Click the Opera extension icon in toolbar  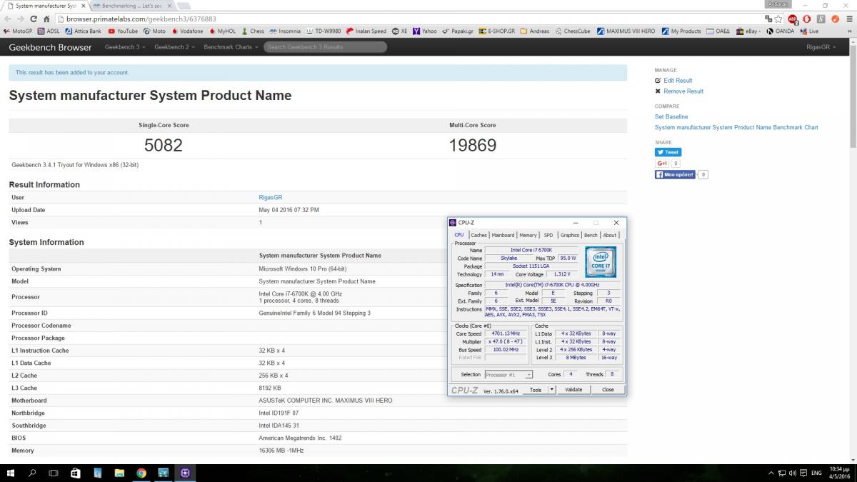pos(807,19)
